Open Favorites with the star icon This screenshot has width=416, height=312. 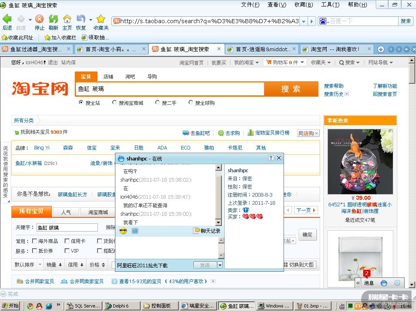click(x=101, y=19)
